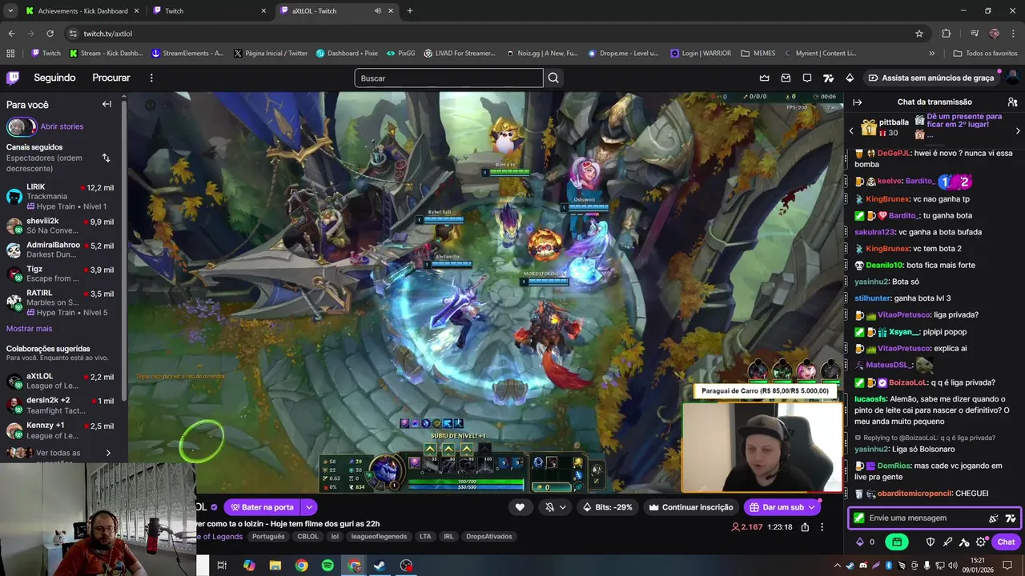Open the 7TV icon in top bar
1025x576 pixels.
(x=828, y=78)
